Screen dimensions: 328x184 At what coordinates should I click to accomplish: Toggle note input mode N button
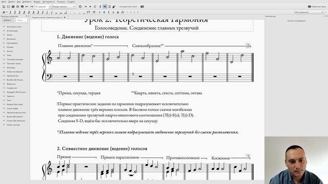coord(4,12)
